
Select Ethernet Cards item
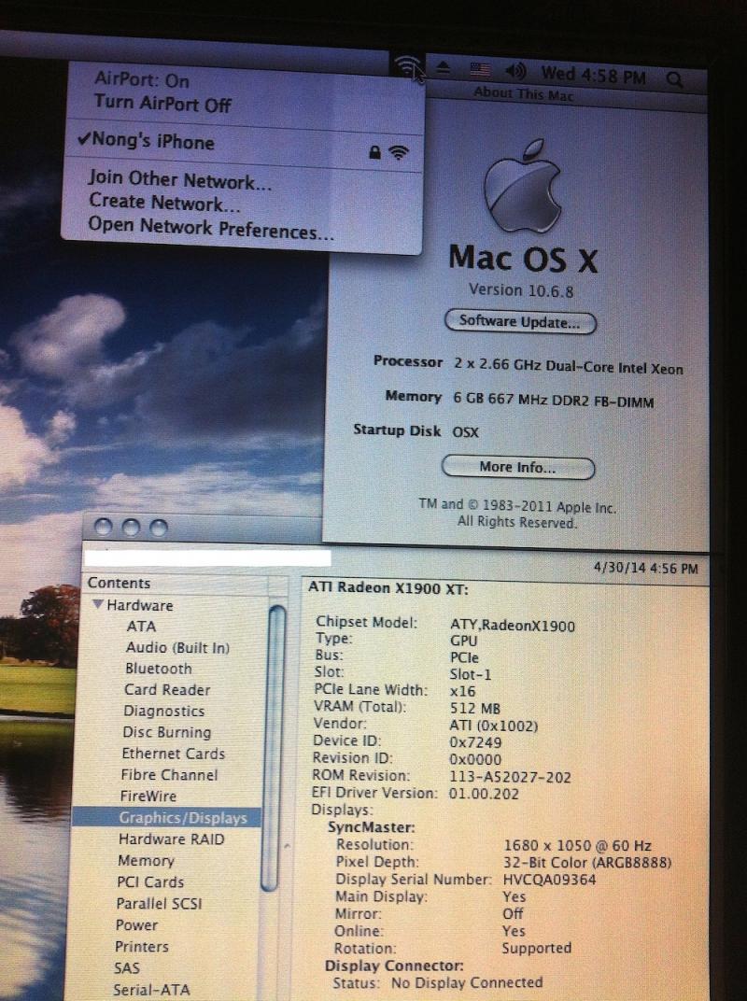point(173,754)
